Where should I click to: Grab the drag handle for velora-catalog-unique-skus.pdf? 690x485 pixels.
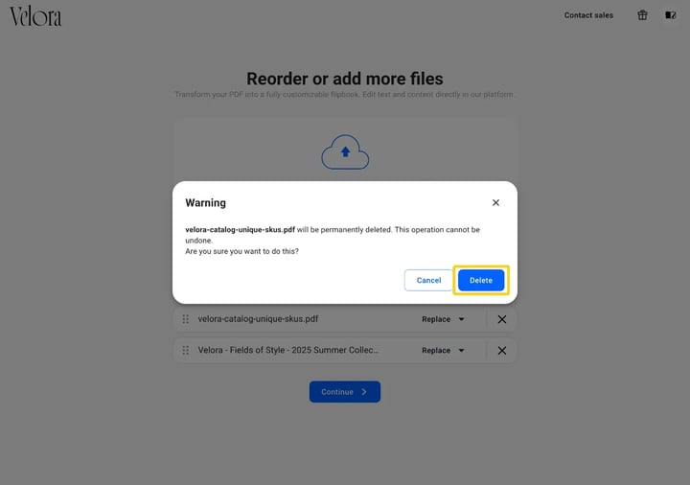click(186, 319)
